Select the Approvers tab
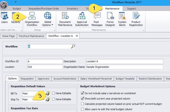This screenshot has width=170, height=112. click(43, 79)
